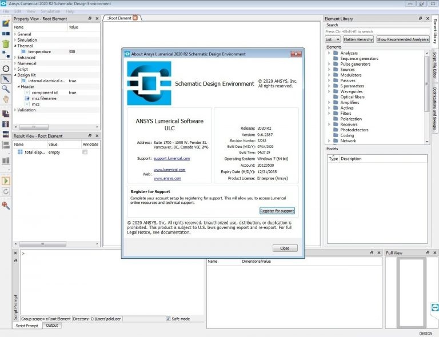The image size is (439, 337).
Task: Open support.lumerical.com link
Action: pyautogui.click(x=171, y=158)
